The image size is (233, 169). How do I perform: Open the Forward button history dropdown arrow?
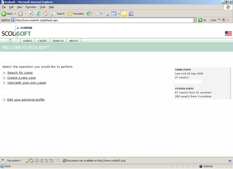pyautogui.click(x=25, y=14)
